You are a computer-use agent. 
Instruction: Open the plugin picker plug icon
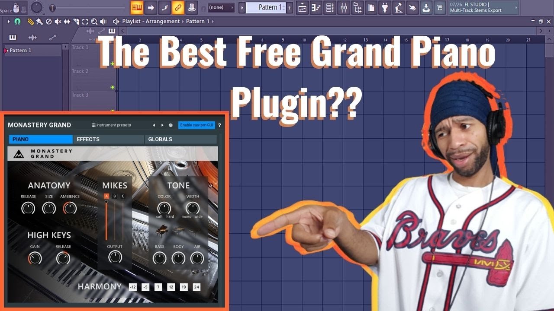tap(385, 7)
